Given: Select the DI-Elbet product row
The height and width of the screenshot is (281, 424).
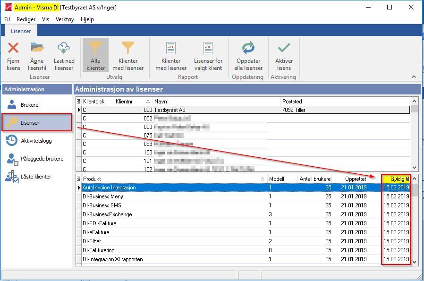Looking at the screenshot, I should click(x=246, y=241).
